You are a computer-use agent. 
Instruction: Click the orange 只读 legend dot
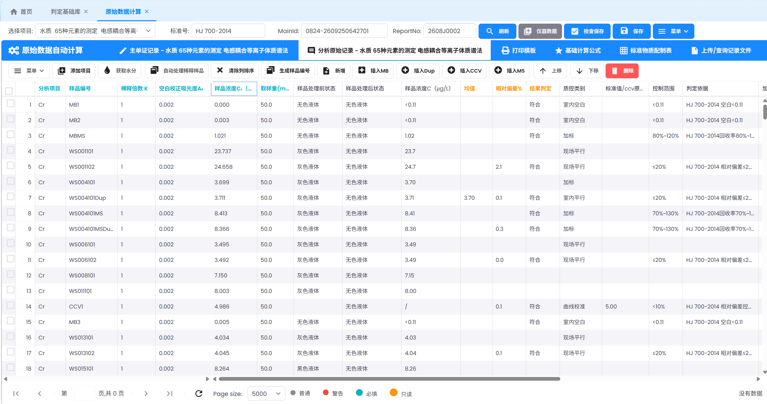pyautogui.click(x=393, y=393)
